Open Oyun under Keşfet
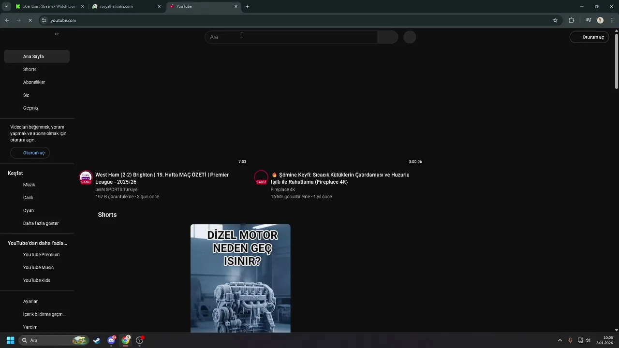The height and width of the screenshot is (348, 619). (x=37, y=210)
